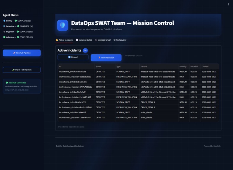Select row inc-schema_drift-1b8a74f4ab7f
233x170 pixels.
[138, 112]
